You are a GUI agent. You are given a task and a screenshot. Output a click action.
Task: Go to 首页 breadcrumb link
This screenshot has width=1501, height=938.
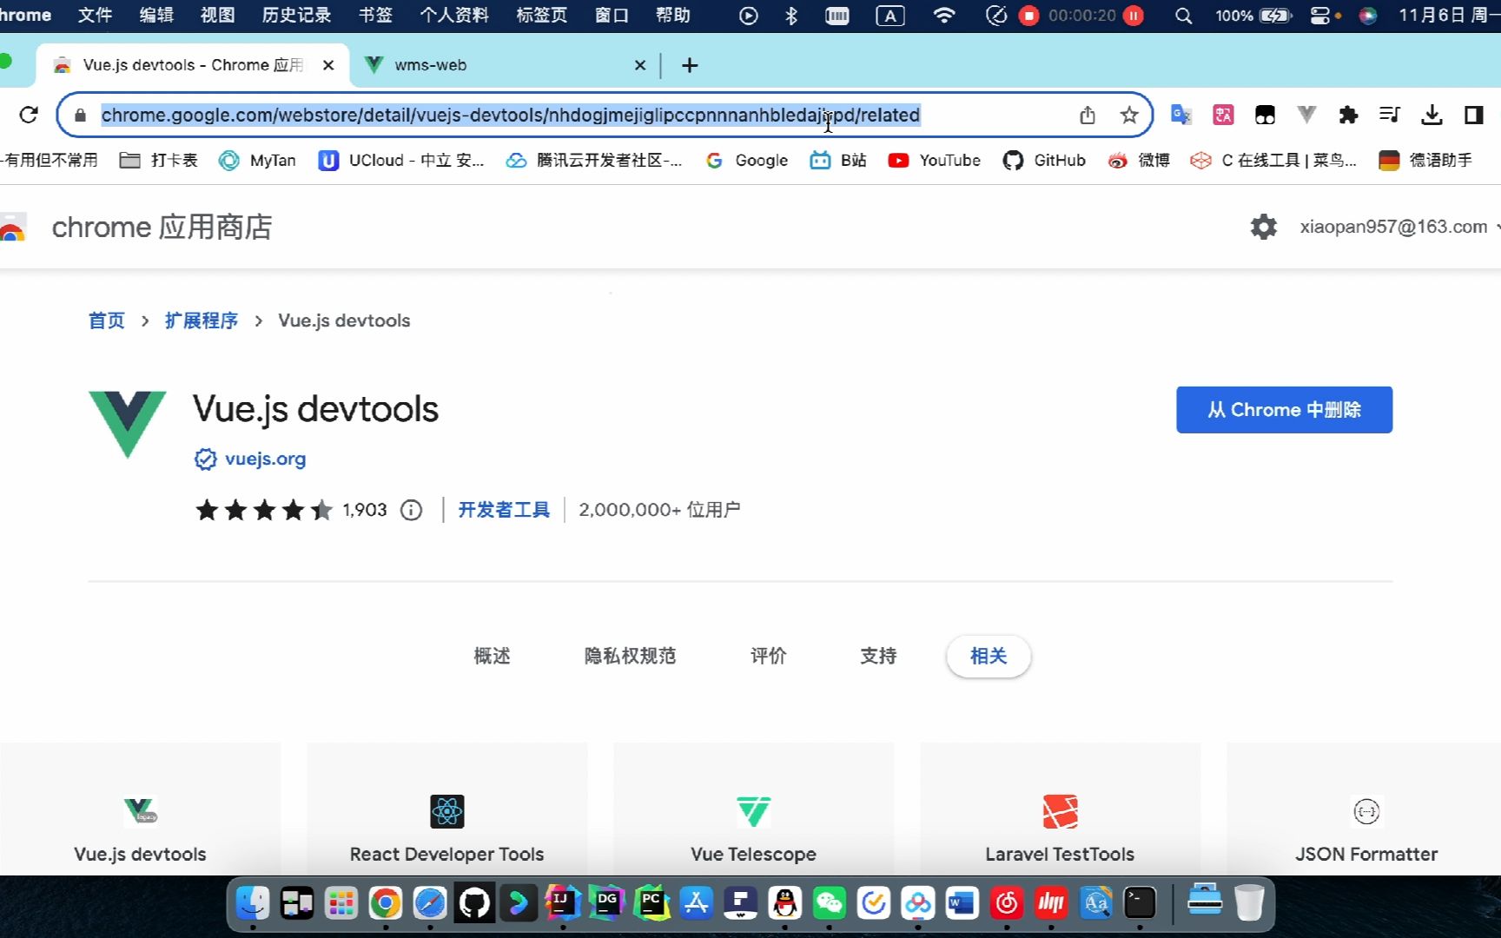[x=107, y=320]
